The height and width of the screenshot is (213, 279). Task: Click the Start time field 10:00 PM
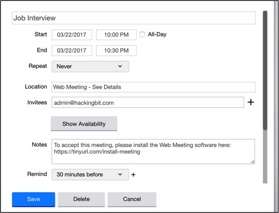tap(116, 35)
